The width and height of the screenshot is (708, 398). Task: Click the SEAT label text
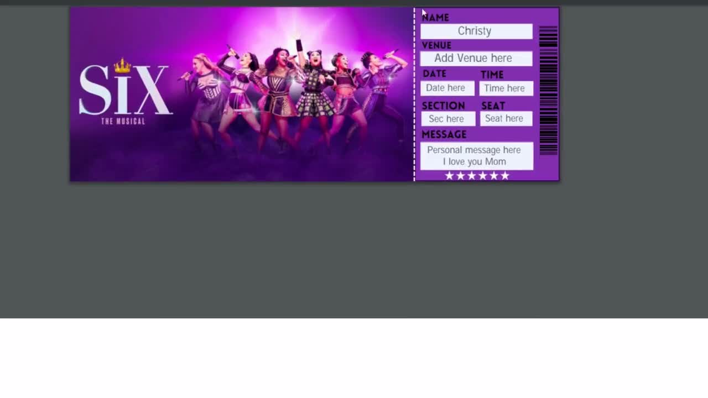click(493, 106)
